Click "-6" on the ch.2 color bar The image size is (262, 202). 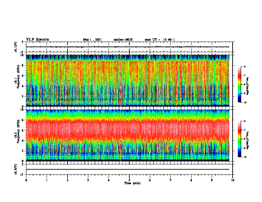(244, 121)
